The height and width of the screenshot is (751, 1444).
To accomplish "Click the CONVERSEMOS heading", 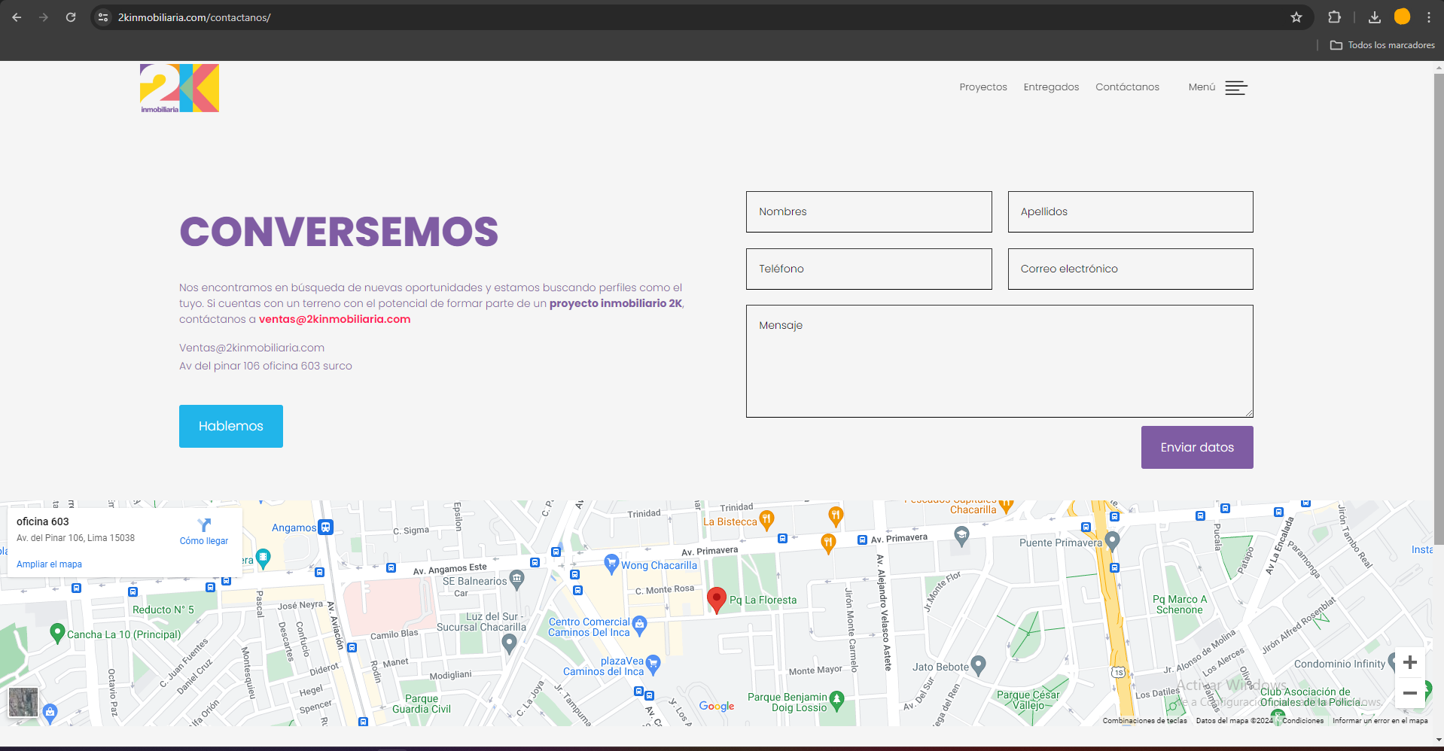I will (339, 231).
